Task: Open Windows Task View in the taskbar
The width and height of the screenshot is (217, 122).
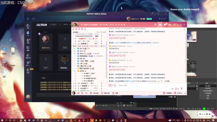Action: [x=14, y=120]
